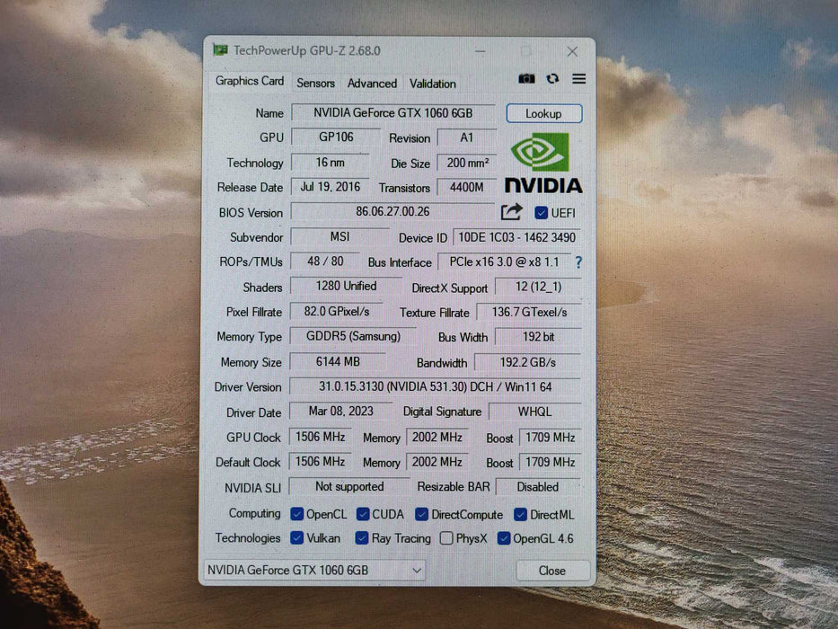Click the Device ID value 10DE 1C03 - 1462 3490
This screenshot has height=629, width=838.
[516, 237]
